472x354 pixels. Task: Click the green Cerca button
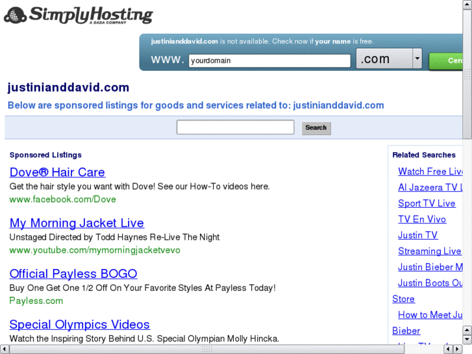[446, 61]
